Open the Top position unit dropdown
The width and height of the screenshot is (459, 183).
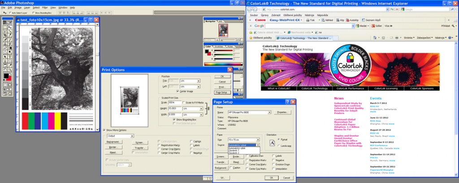[x=199, y=81]
